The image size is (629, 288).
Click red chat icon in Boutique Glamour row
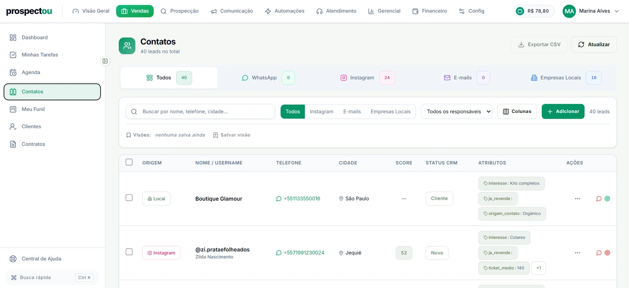599,199
